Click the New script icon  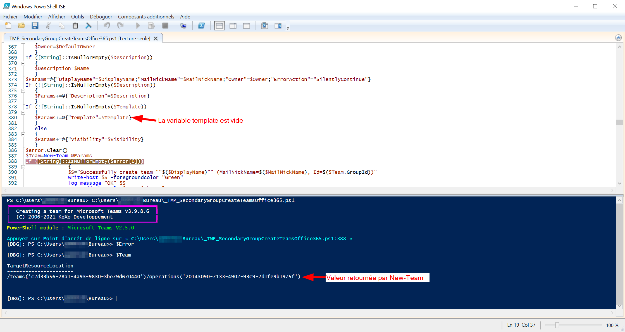coord(8,26)
